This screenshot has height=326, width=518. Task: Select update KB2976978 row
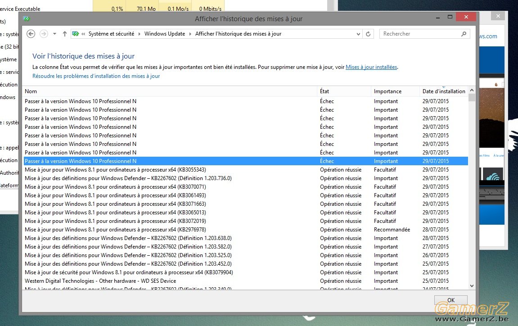click(x=245, y=230)
